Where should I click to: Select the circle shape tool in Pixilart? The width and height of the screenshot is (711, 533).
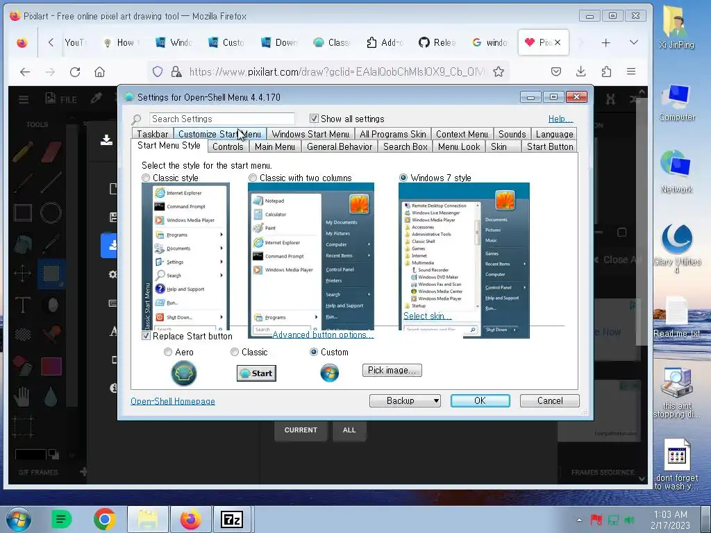pos(51,212)
